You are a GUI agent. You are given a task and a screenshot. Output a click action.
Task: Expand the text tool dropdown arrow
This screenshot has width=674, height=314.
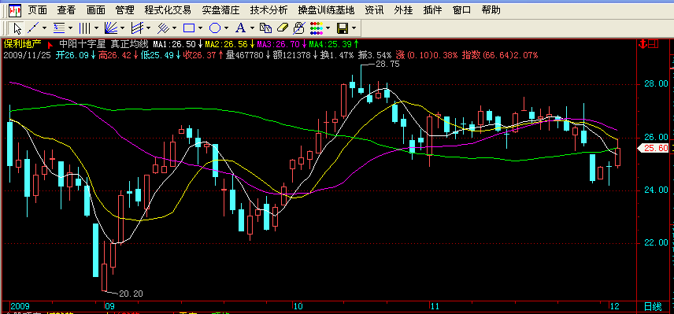[x=252, y=29]
